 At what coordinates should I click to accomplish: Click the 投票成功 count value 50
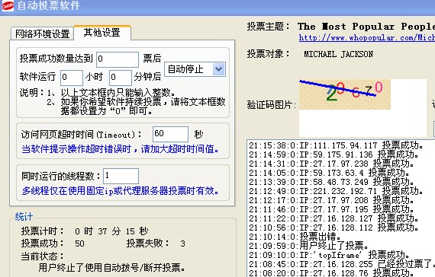79,244
